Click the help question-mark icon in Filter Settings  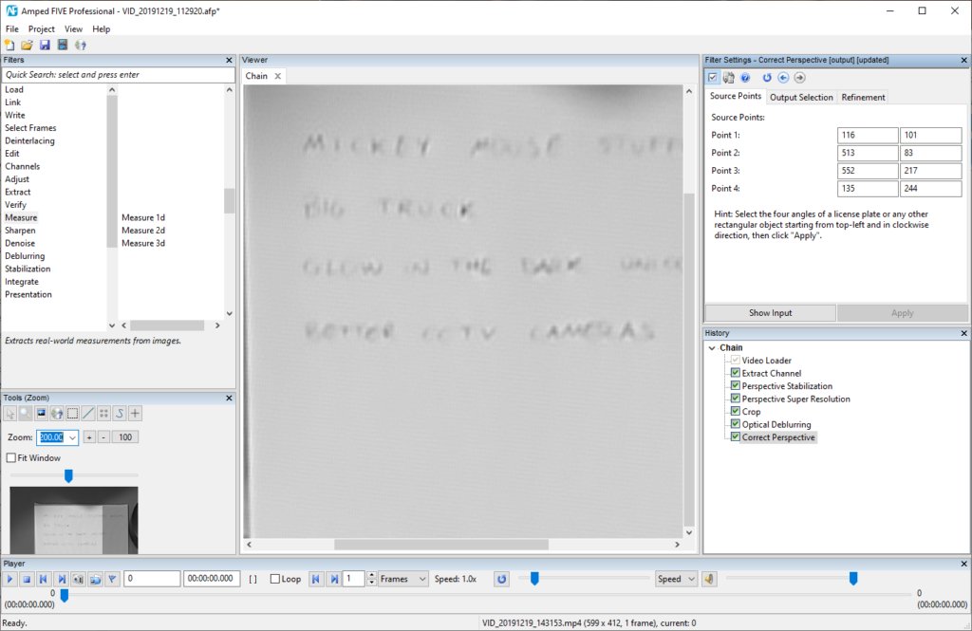745,78
